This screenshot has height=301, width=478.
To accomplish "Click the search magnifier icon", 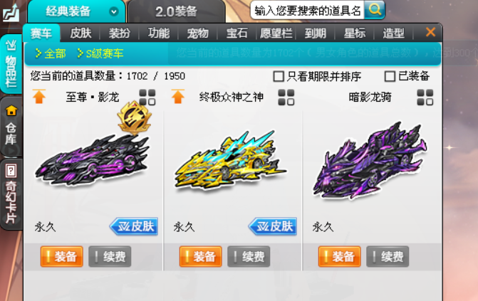I will [375, 10].
